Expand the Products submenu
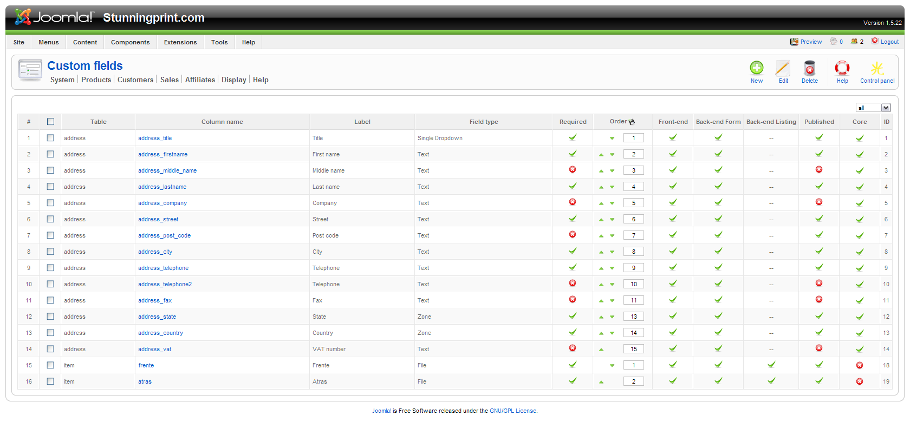 pos(96,80)
